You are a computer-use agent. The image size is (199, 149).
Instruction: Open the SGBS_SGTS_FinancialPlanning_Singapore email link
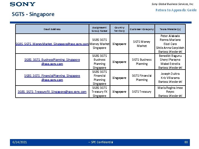coord(52,78)
